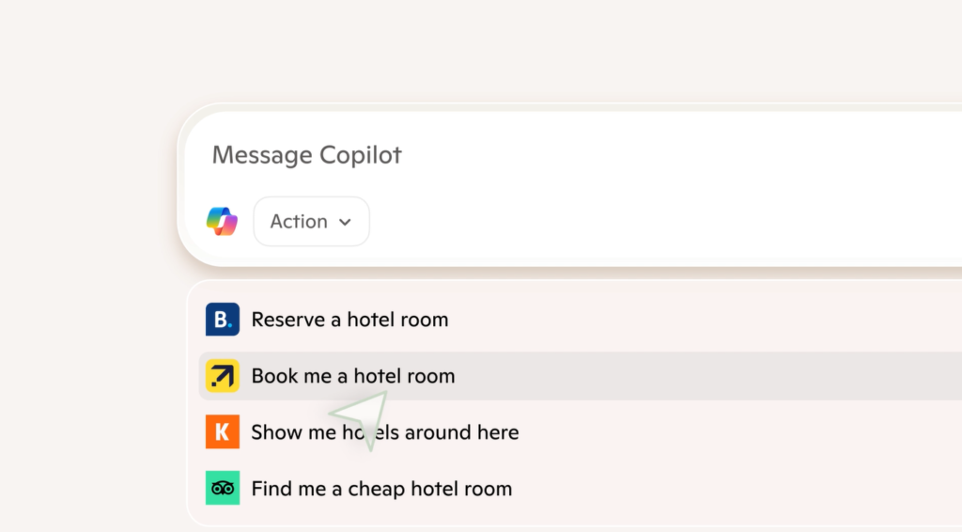The height and width of the screenshot is (532, 962).
Task: Click empty space right of Show me hotels around here
Action: coord(737,432)
